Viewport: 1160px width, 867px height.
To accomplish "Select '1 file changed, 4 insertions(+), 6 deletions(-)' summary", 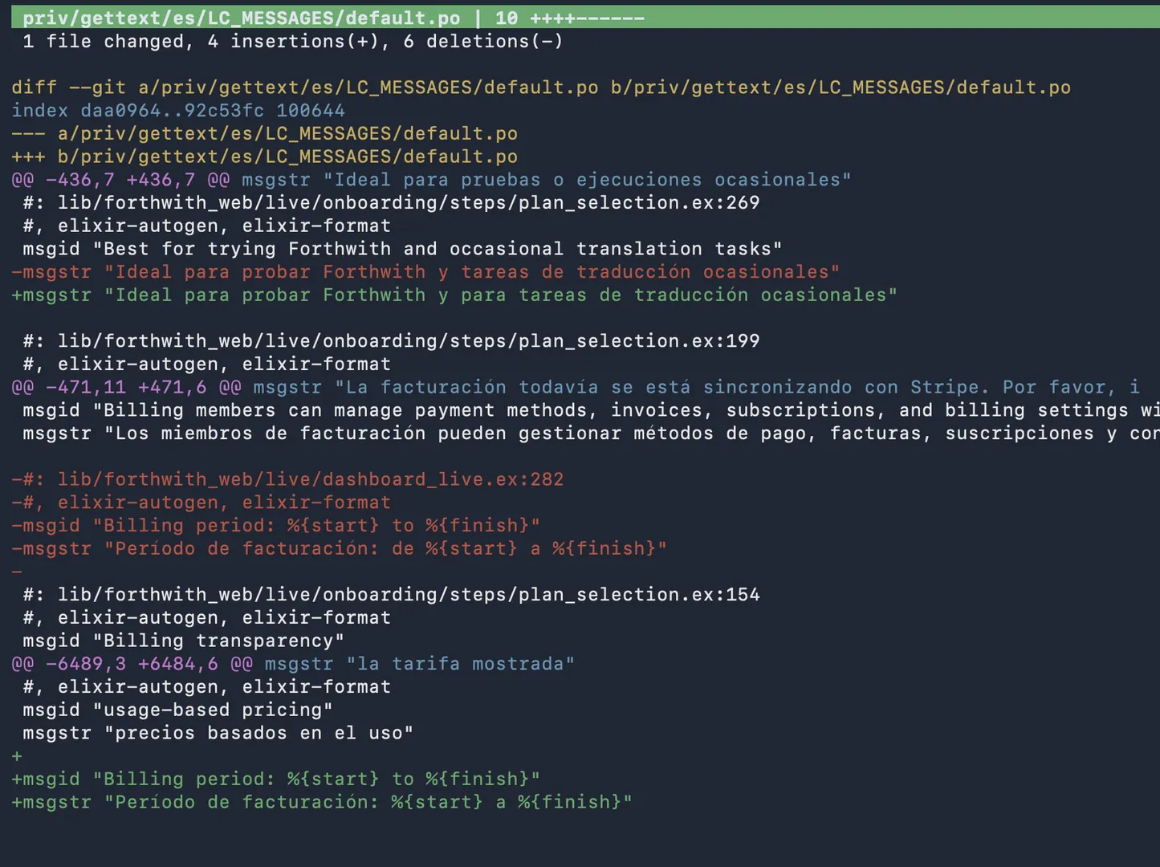I will (293, 41).
